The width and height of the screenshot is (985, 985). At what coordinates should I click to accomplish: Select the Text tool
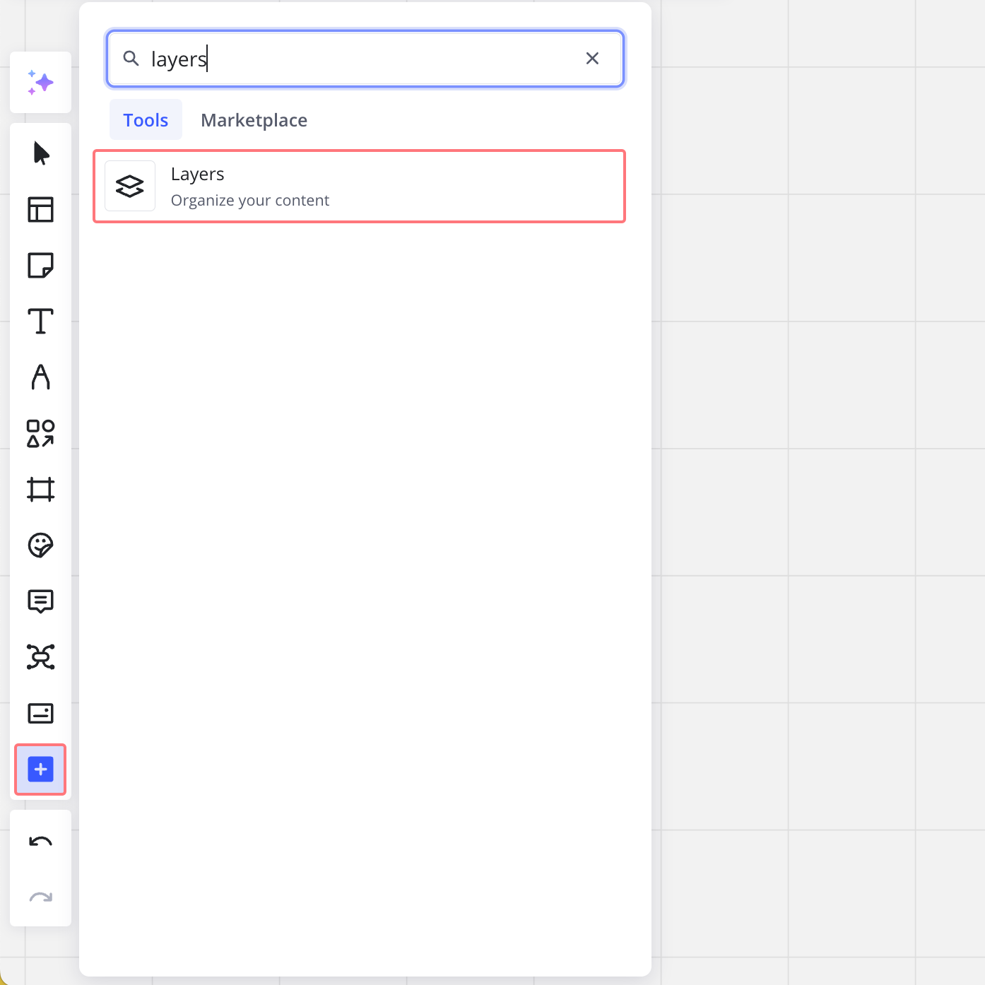(x=40, y=322)
